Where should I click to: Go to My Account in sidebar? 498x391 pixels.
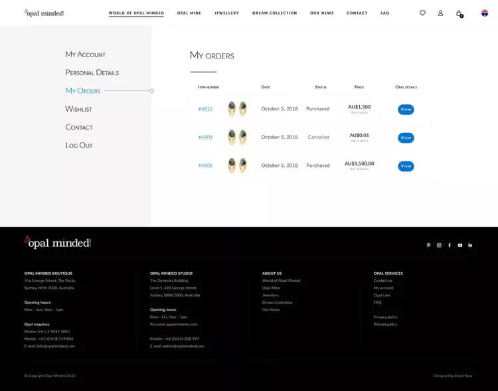85,55
